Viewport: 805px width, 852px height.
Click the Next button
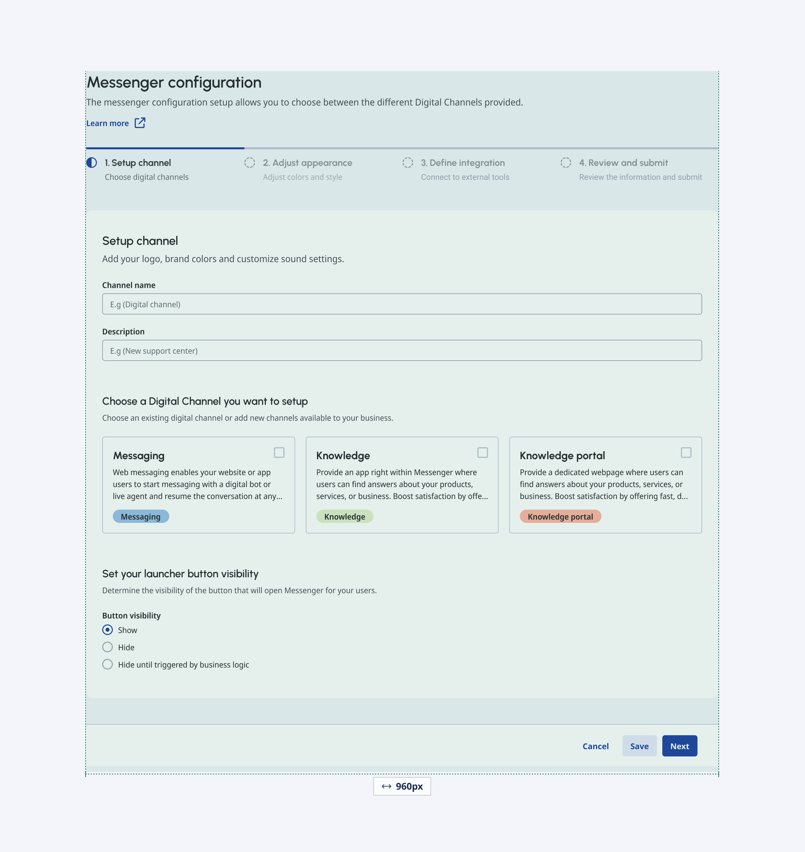point(679,745)
